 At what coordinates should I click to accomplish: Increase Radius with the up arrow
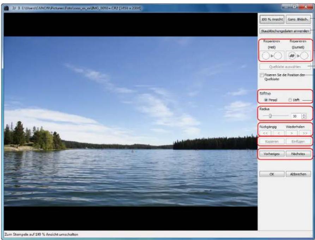click(x=304, y=115)
